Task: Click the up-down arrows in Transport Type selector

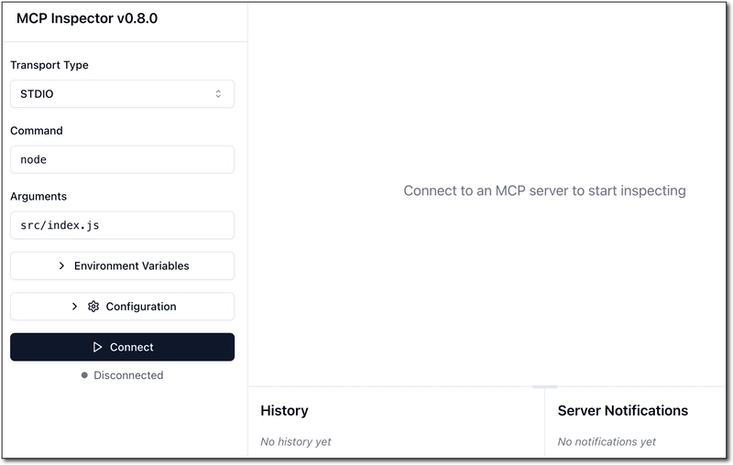Action: coord(218,94)
